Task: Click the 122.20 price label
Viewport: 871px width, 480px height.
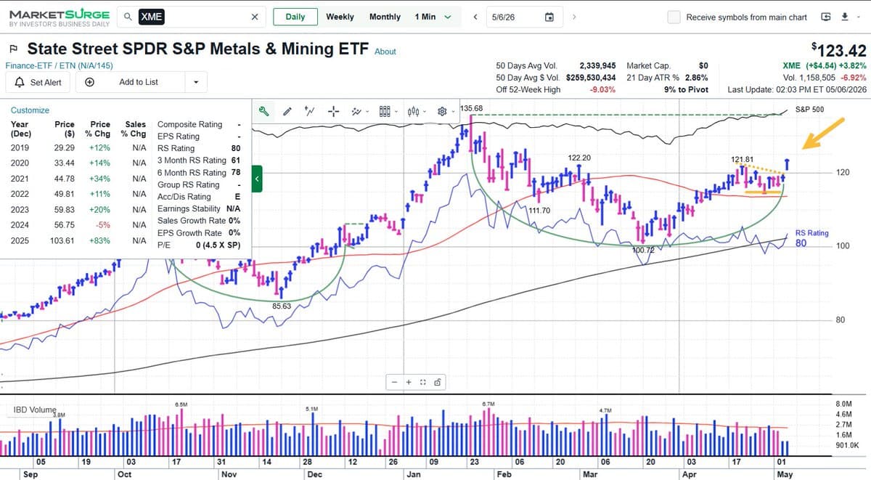Action: tap(579, 158)
